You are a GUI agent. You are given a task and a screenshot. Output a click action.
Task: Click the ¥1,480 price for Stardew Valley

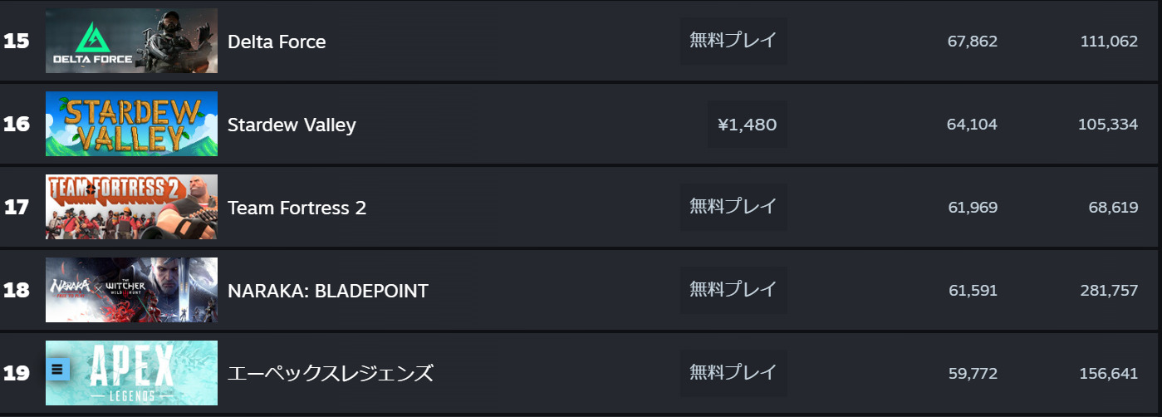pos(747,125)
